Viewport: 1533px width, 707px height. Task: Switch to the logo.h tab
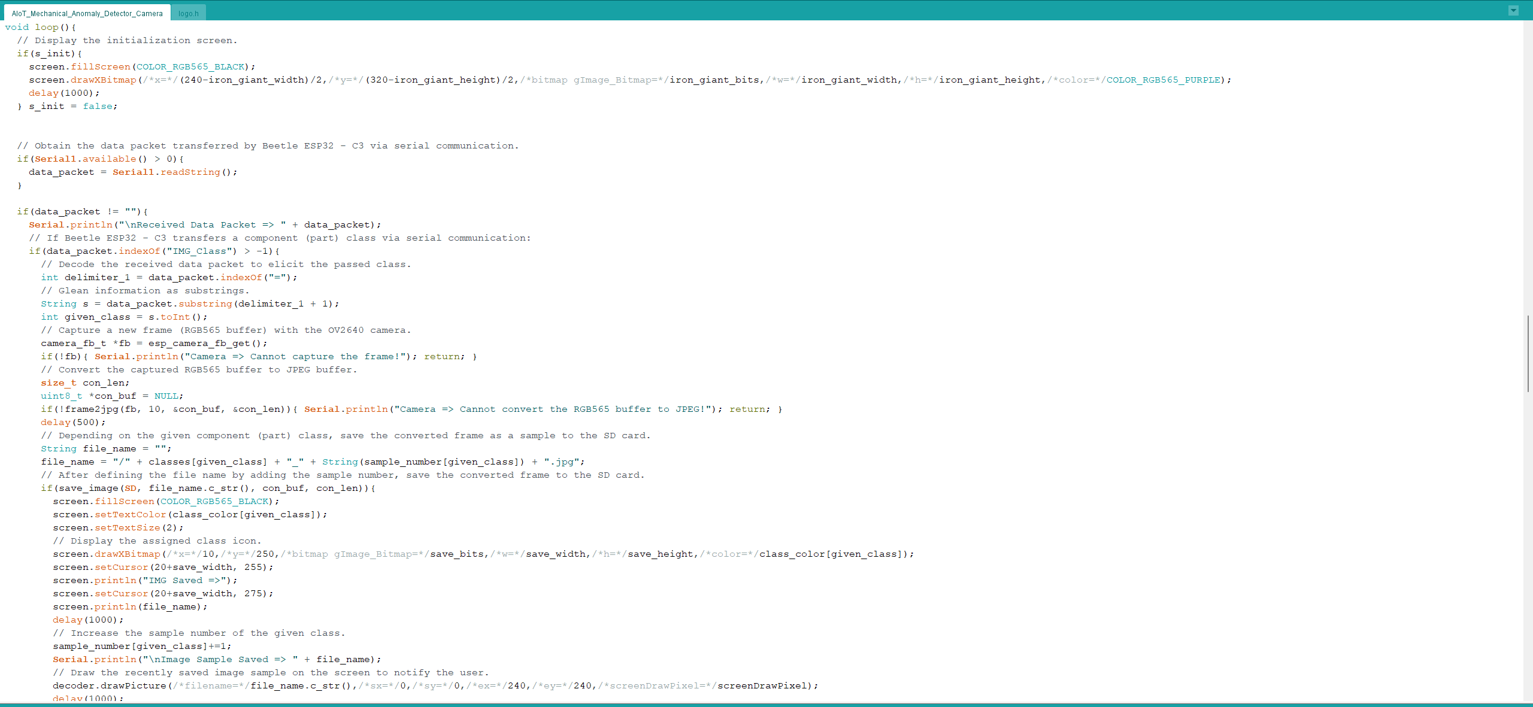coord(188,13)
